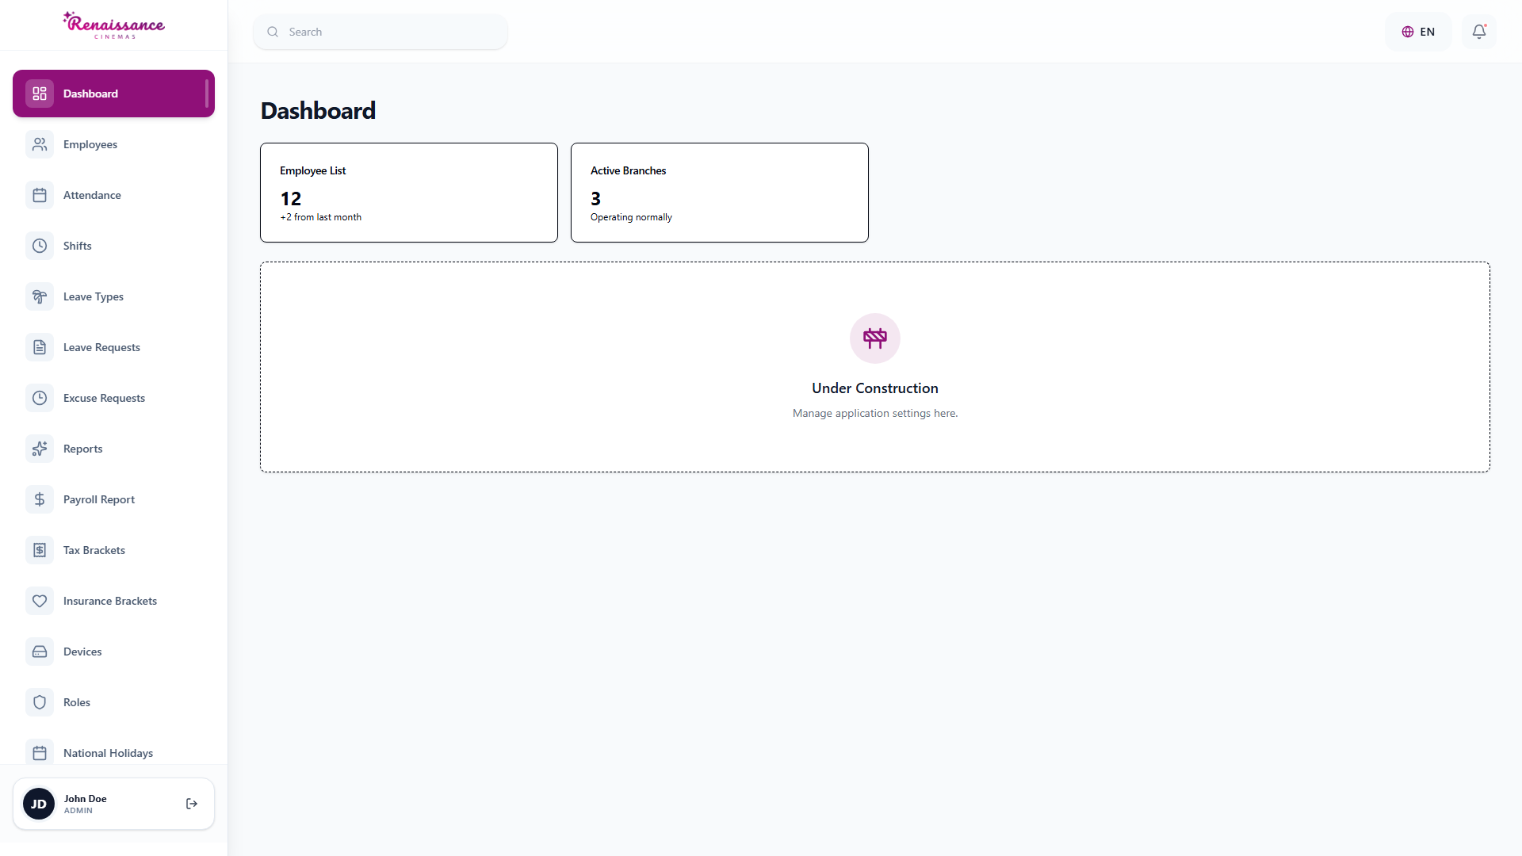Click the notification bell icon
Image resolution: width=1522 pixels, height=856 pixels.
[x=1479, y=32]
